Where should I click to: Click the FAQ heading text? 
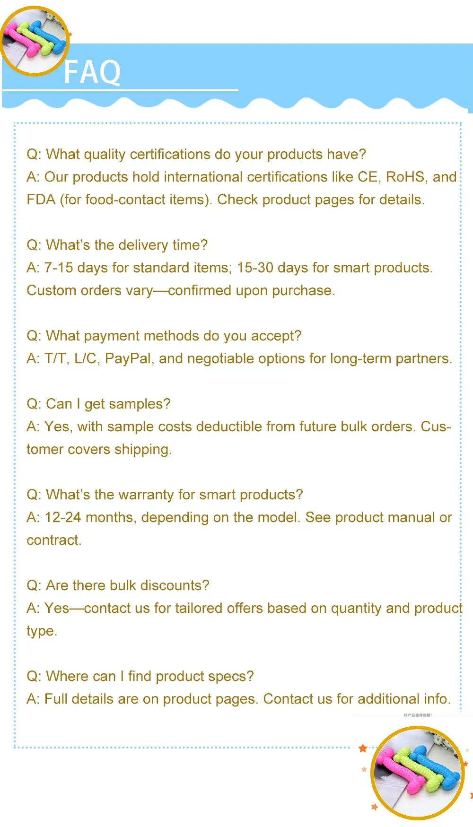93,73
